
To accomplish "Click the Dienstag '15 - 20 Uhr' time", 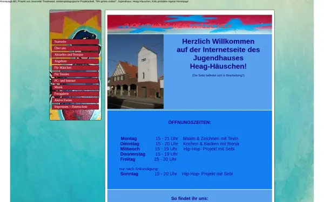I will [x=167, y=144].
